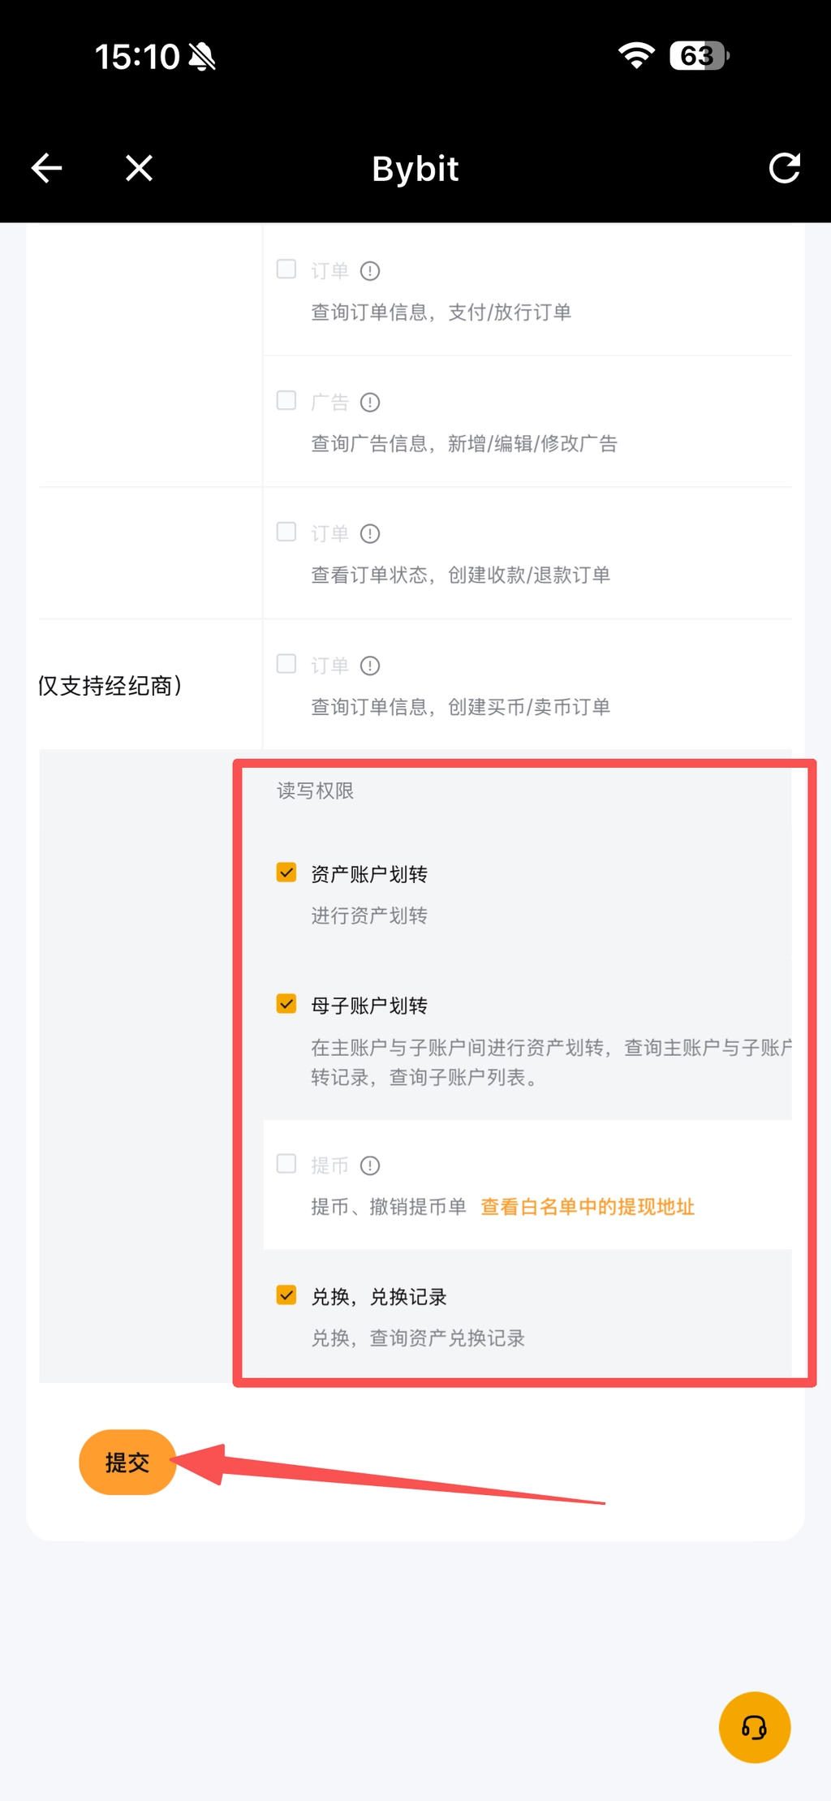This screenshot has height=1801, width=831.
Task: Tap info icon for 支付/放行订单 order permission
Action: 370,271
